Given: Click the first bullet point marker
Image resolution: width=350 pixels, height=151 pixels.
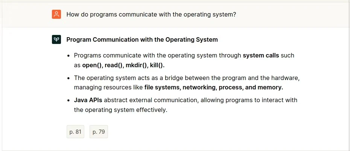Looking at the screenshot, I should pyautogui.click(x=68, y=56).
